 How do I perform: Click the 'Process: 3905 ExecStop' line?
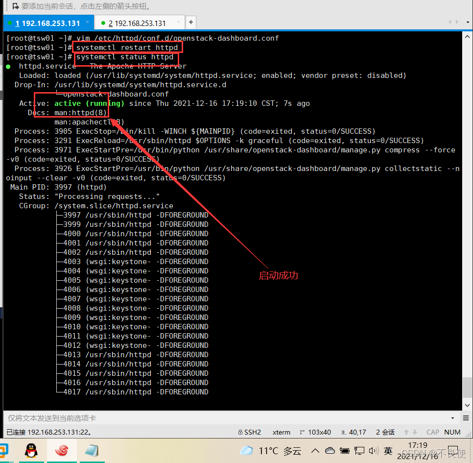pos(195,132)
